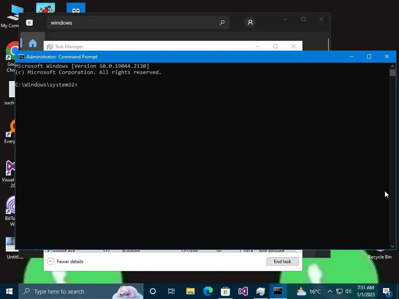Open the notification center icon

pyautogui.click(x=387, y=291)
